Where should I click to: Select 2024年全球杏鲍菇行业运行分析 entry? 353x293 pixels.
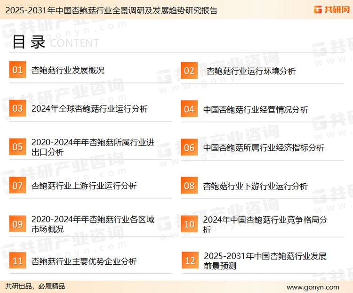[89, 109]
